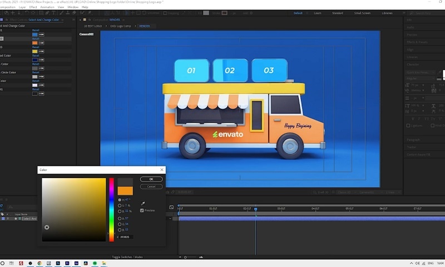This screenshot has height=267, width=445.
Task: Toggle the Preview checkbox in Color dialog
Action: 142,210
